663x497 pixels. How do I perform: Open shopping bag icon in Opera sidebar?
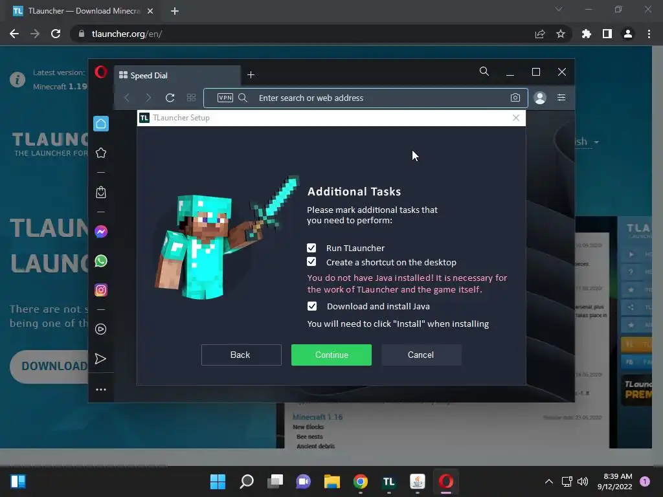(x=100, y=192)
